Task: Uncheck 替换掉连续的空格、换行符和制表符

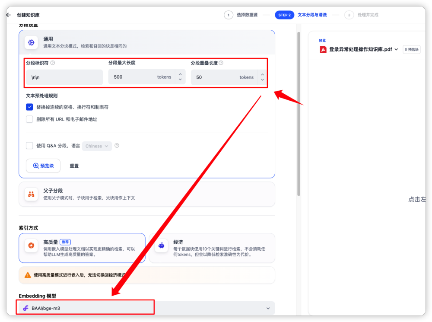Action: pos(29,107)
